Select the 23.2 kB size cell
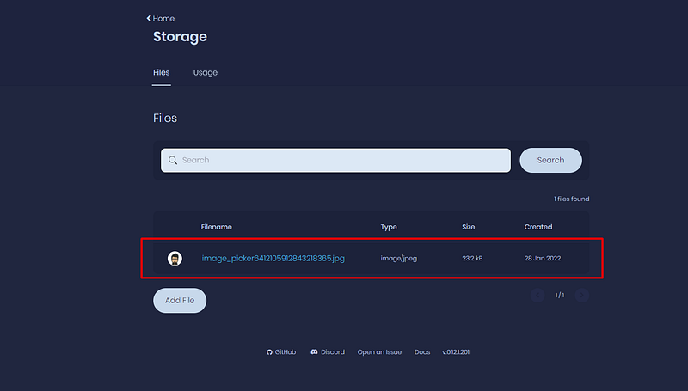Viewport: 688px width, 391px height. (x=472, y=258)
